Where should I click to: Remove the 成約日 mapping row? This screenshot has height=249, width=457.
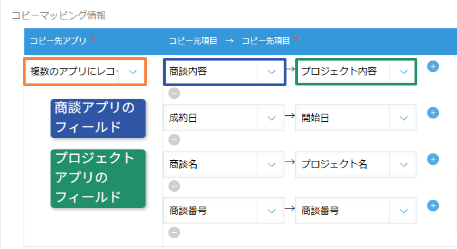175,140
